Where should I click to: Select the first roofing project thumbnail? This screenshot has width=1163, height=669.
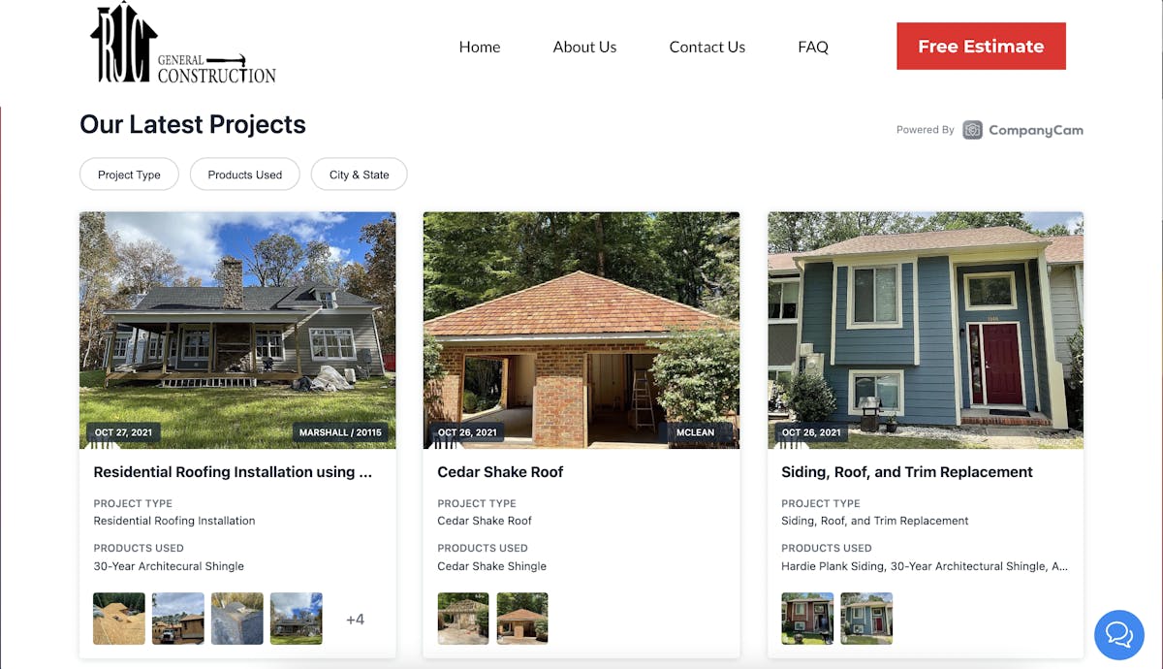(x=119, y=619)
